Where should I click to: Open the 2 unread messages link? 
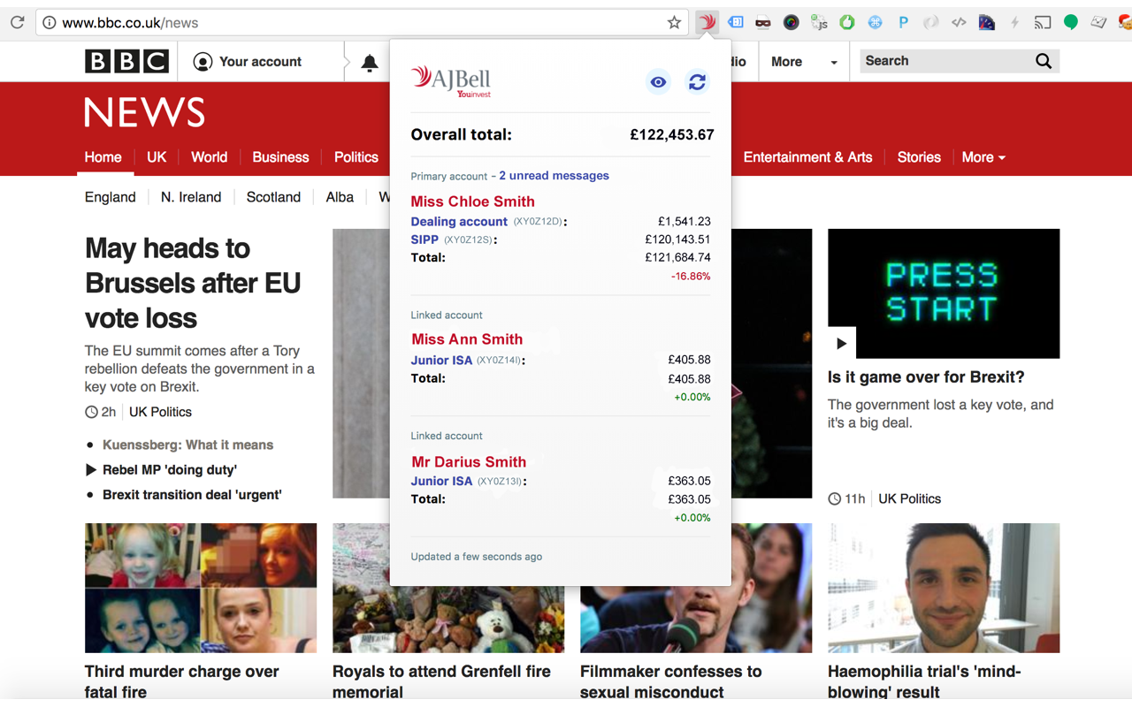point(554,176)
